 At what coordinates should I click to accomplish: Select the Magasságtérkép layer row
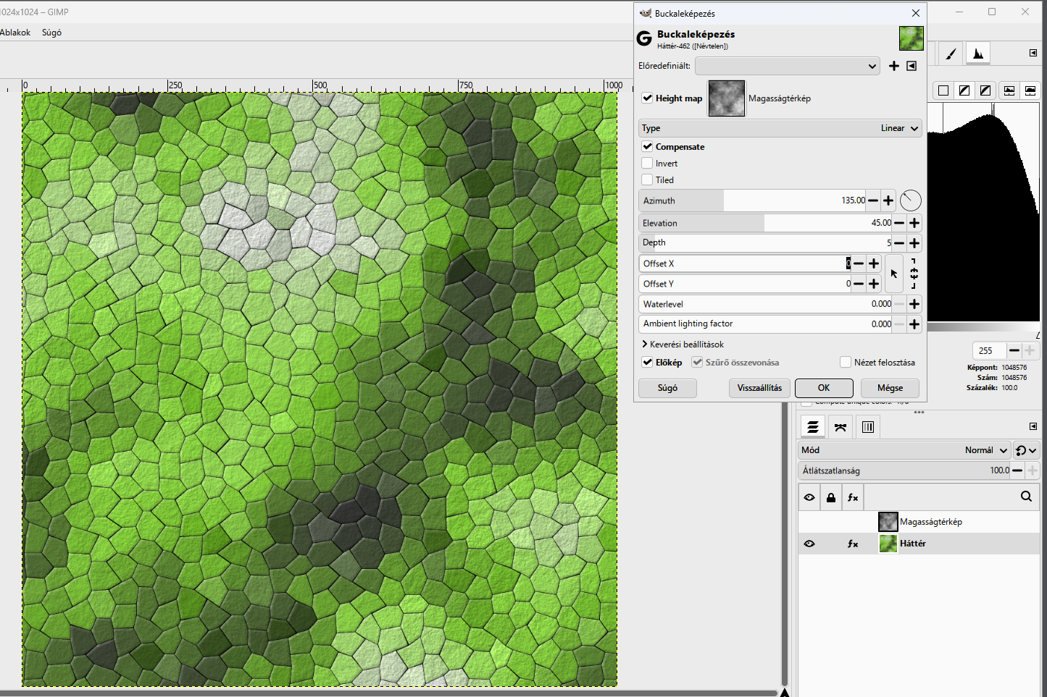(x=919, y=522)
